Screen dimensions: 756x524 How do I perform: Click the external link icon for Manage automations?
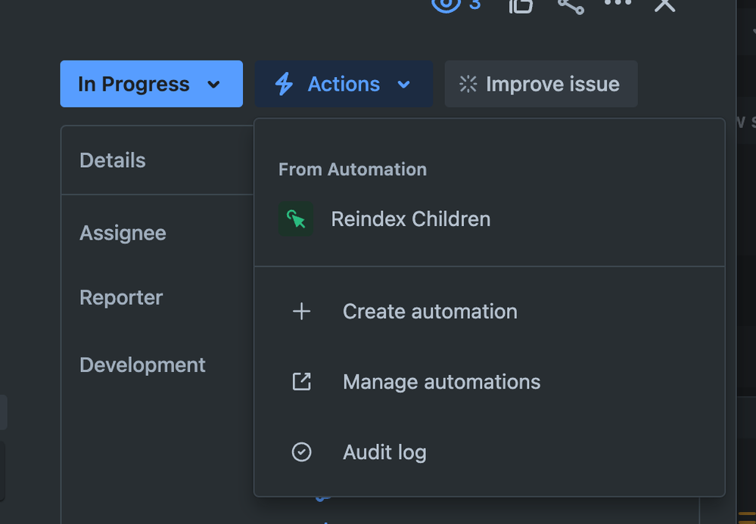pyautogui.click(x=301, y=382)
